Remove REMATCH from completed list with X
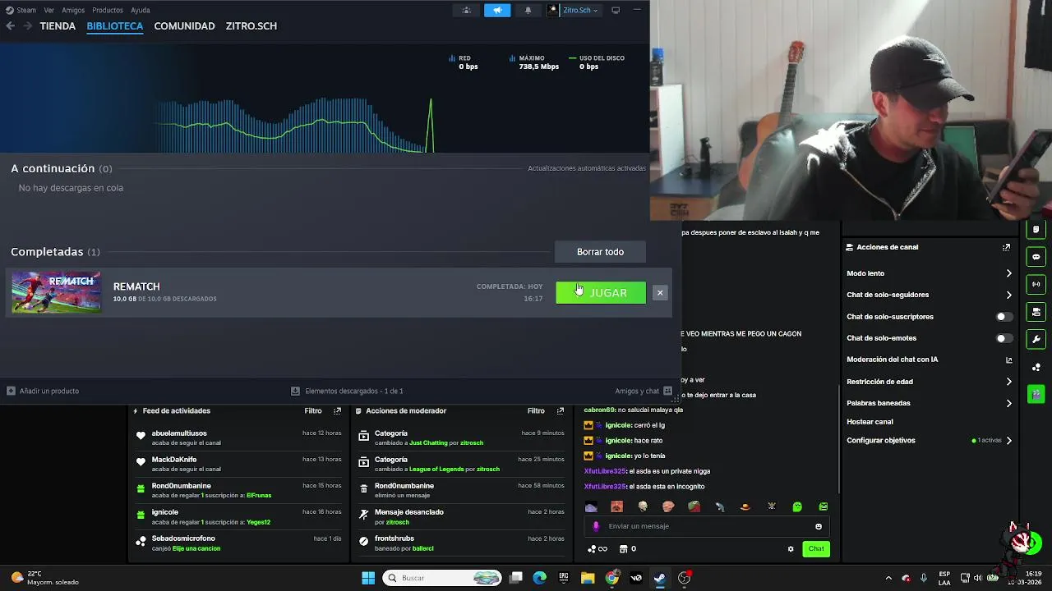The height and width of the screenshot is (591, 1052). coord(660,293)
